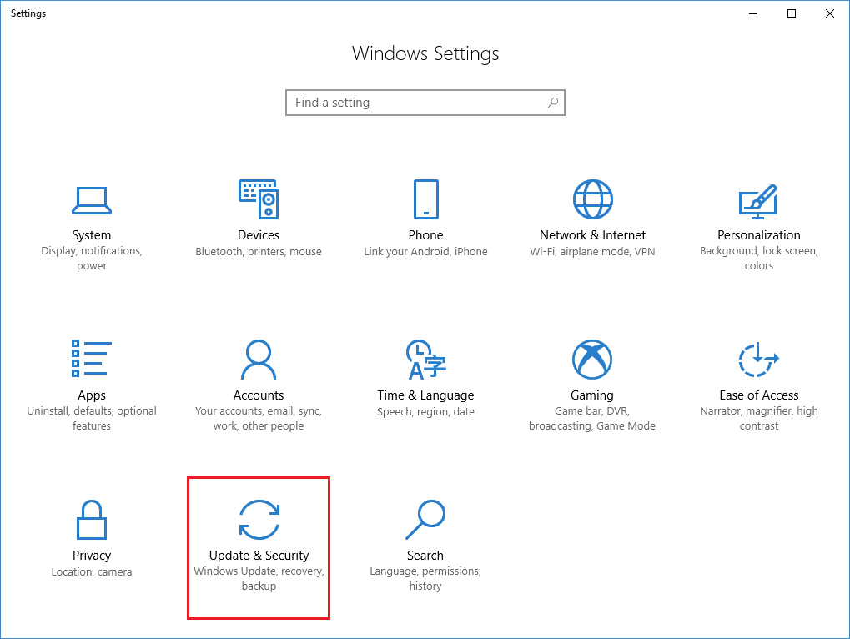Click the 'Uninstall, defaults, optional features' text
The height and width of the screenshot is (639, 850).
92,419
